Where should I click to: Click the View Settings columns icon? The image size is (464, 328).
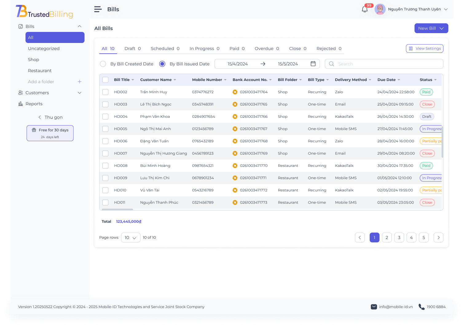point(411,48)
